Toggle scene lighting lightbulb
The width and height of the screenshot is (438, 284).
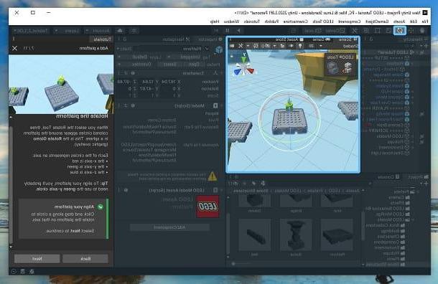tap(300, 46)
